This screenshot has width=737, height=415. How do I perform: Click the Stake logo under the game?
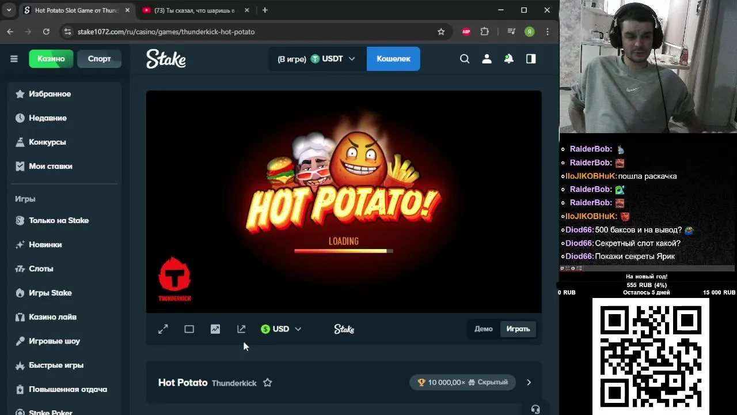point(344,329)
